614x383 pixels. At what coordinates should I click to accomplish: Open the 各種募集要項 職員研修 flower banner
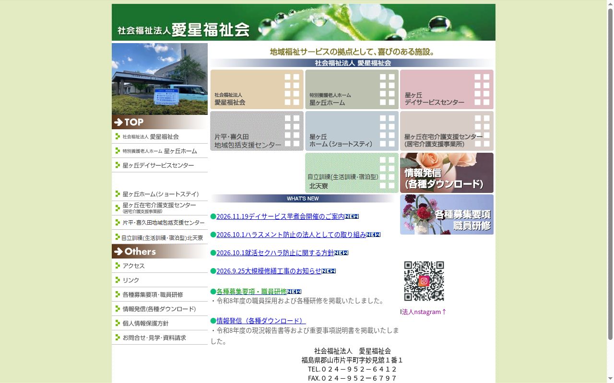(x=447, y=214)
